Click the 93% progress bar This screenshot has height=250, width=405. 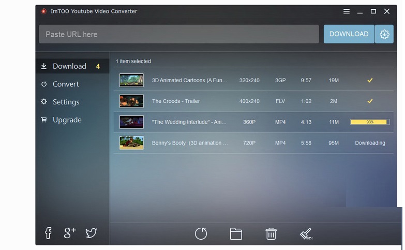coord(370,122)
